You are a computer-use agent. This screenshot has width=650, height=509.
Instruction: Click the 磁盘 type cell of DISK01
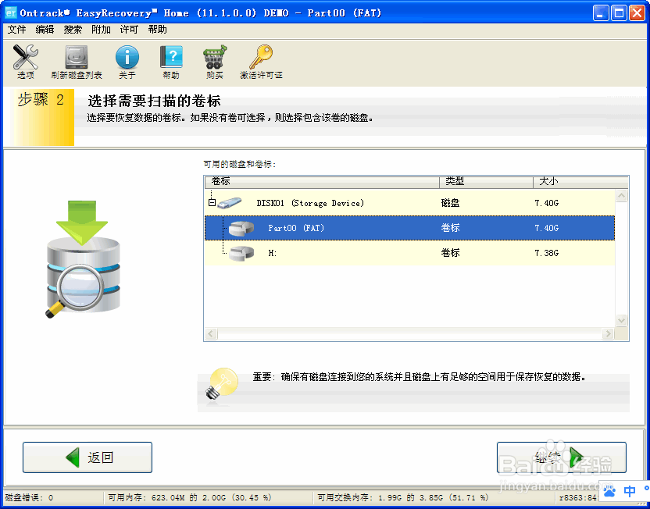[x=450, y=203]
